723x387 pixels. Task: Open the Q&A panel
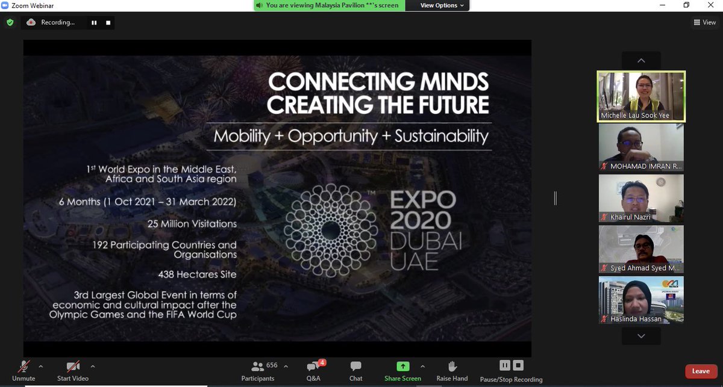click(313, 371)
